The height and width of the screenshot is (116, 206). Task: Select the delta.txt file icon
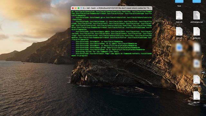point(197,32)
